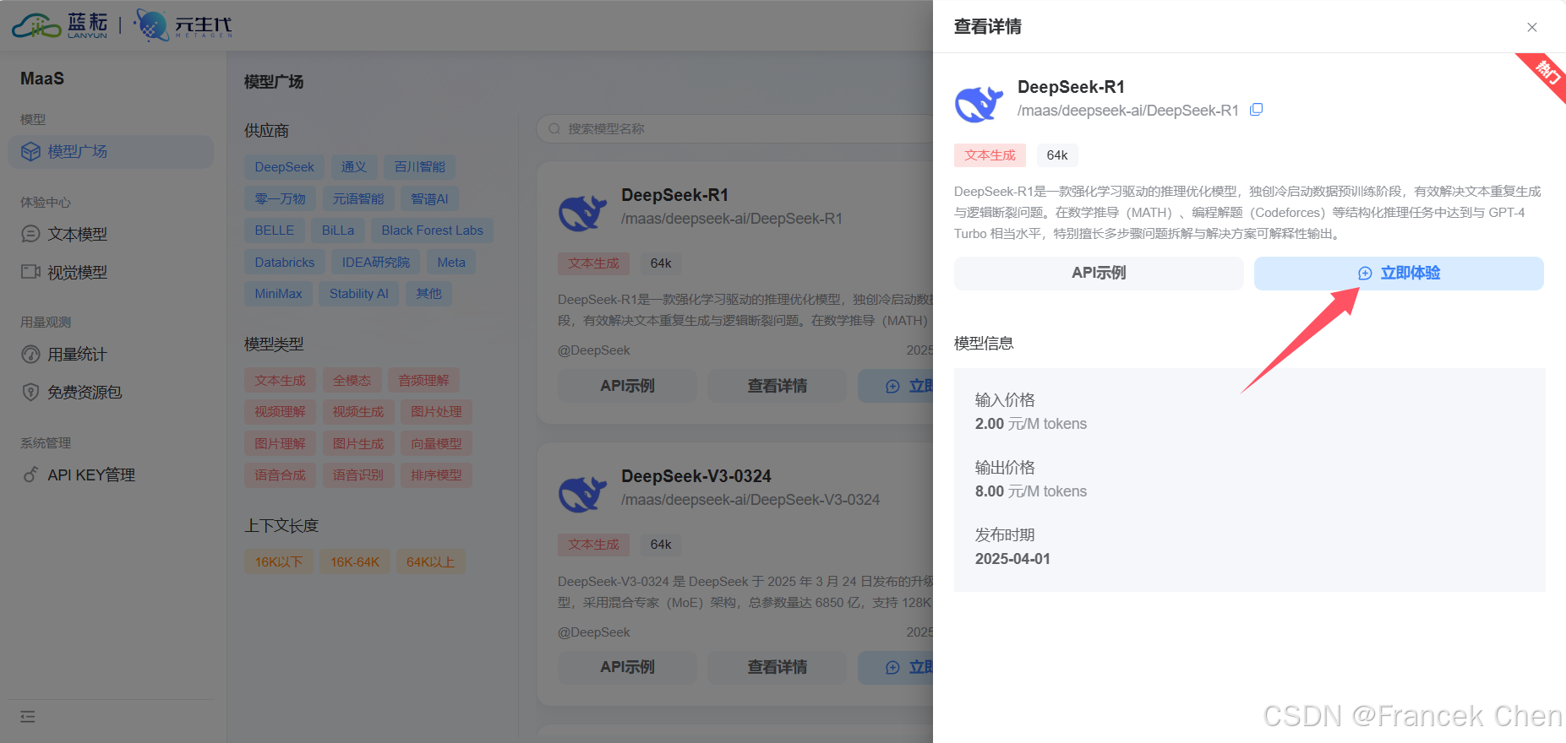Screen dimensions: 1566x743
Task: Open 模型广场 in the sidebar
Action: (x=111, y=152)
